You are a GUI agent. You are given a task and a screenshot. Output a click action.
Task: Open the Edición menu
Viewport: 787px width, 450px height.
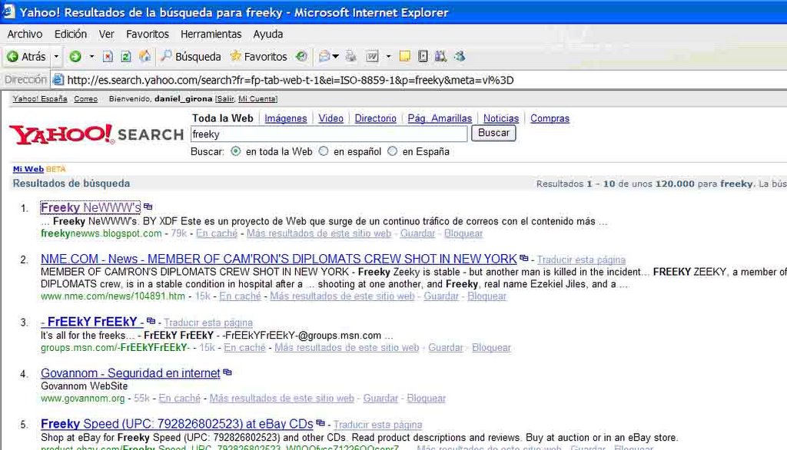[71, 34]
